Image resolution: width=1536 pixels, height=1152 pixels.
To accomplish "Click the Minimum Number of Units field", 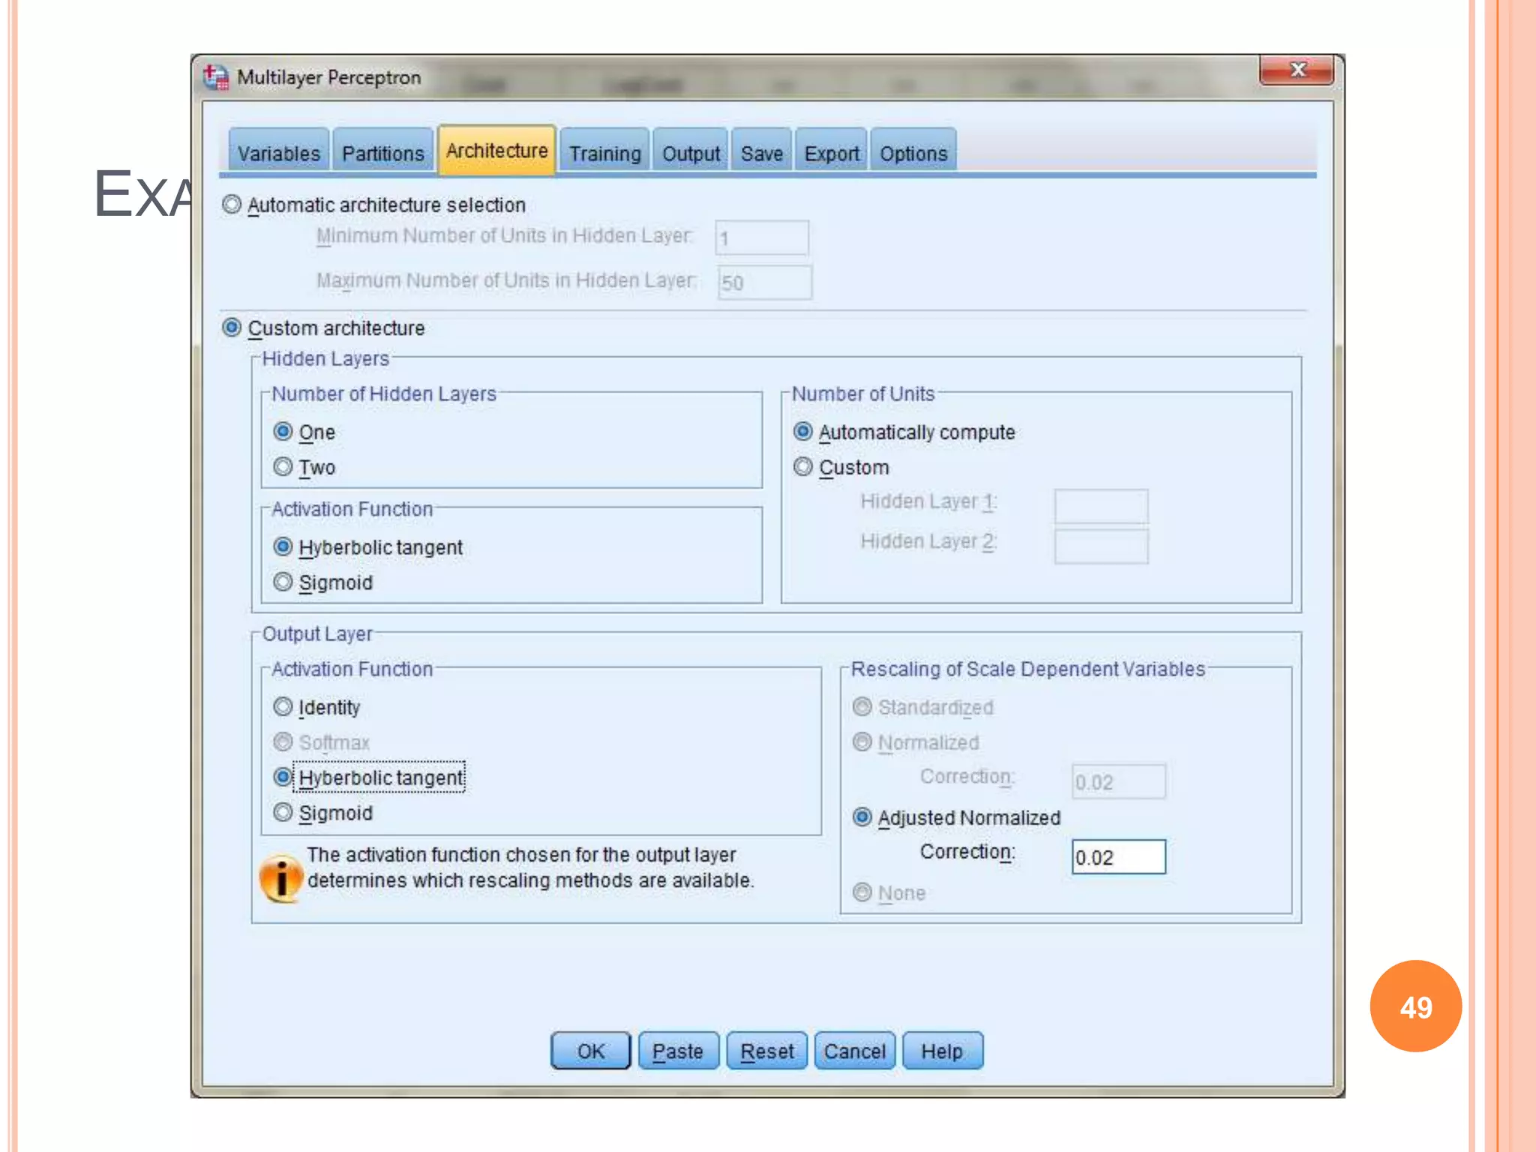I will [x=762, y=238].
